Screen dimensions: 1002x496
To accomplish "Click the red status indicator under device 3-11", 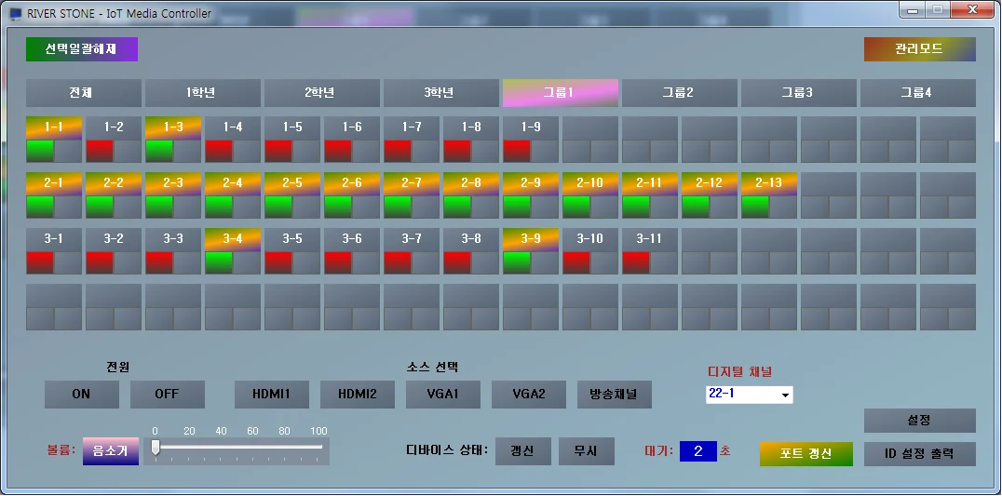I will click(x=636, y=262).
